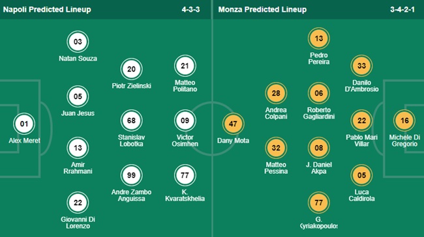Select the Napoli 4-3-3 formation label
Image resolution: width=424 pixels, height=237 pixels.
tap(190, 10)
